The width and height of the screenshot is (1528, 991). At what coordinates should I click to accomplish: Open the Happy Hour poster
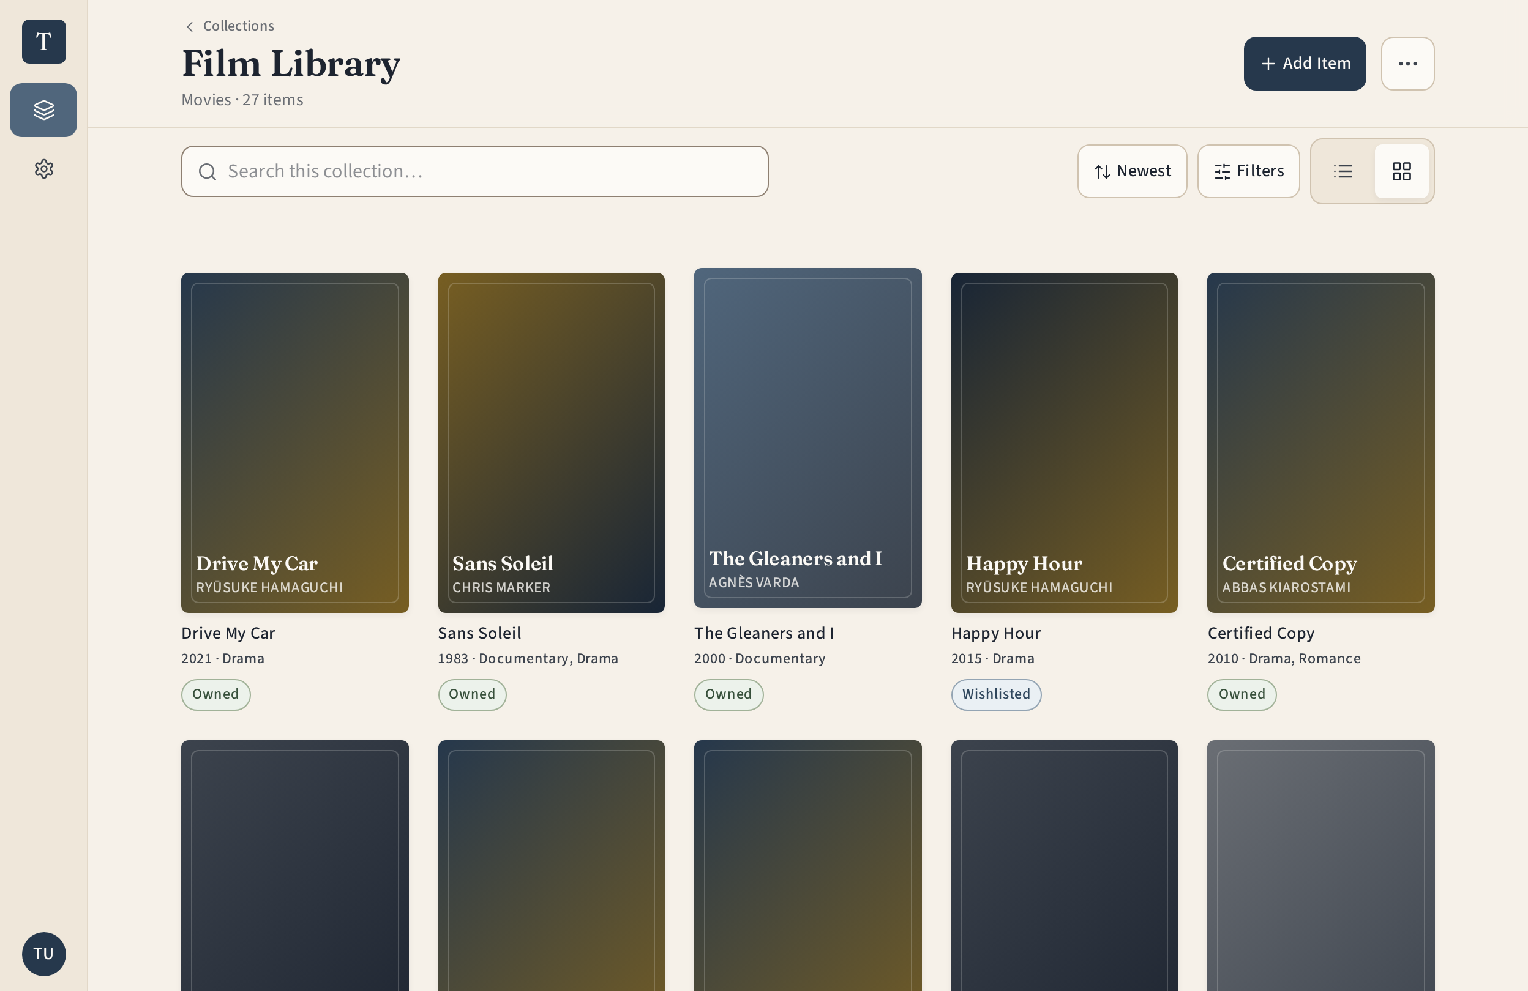coord(1064,442)
